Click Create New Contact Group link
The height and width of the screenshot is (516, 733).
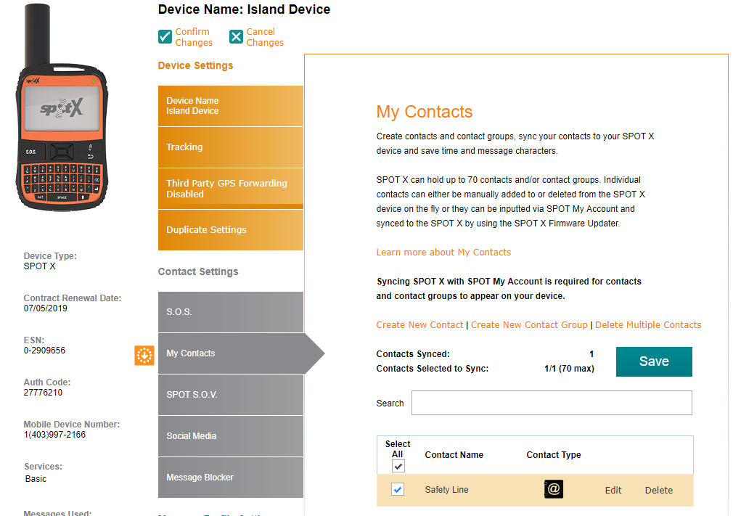click(529, 325)
